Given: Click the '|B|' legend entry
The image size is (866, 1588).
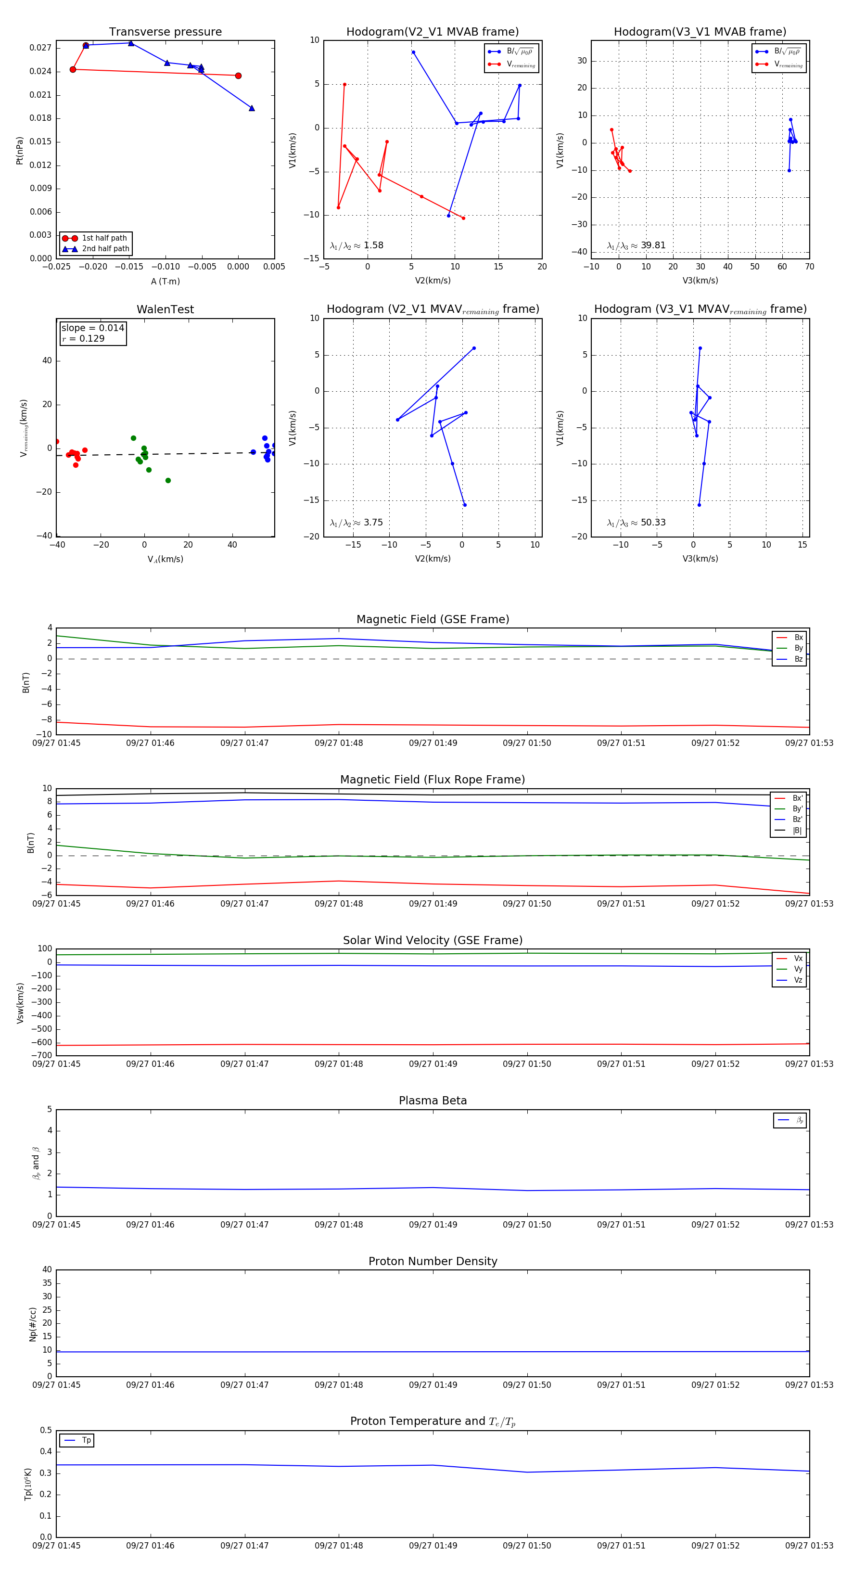Looking at the screenshot, I should point(789,831).
